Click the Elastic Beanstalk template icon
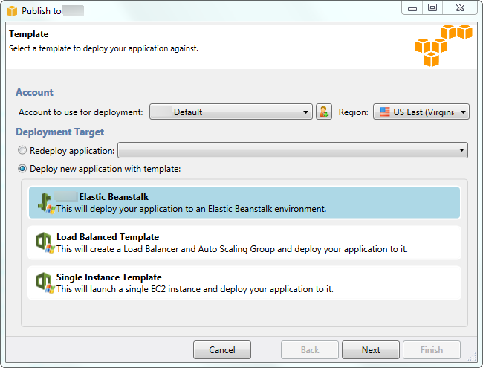Viewport: 483px width, 368px height. coord(46,202)
